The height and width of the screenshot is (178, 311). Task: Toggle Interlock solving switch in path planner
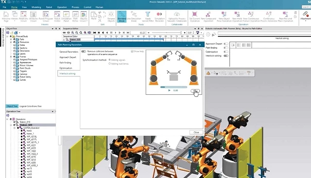coord(225,56)
